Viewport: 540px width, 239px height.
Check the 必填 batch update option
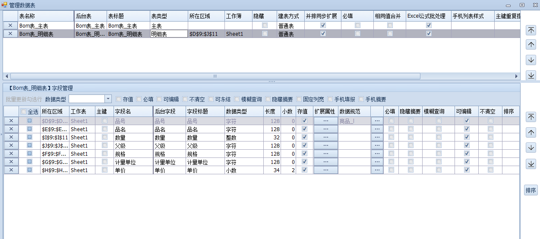click(x=139, y=99)
